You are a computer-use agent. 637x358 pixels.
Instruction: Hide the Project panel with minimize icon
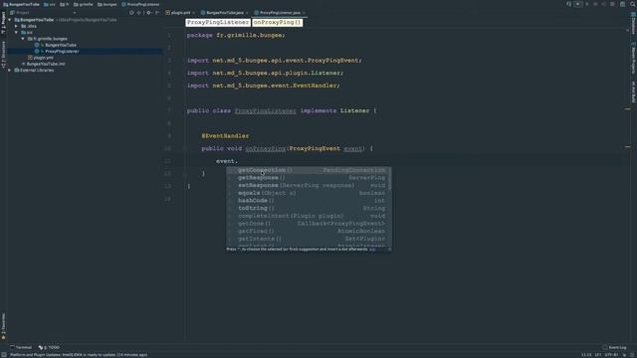[157, 13]
